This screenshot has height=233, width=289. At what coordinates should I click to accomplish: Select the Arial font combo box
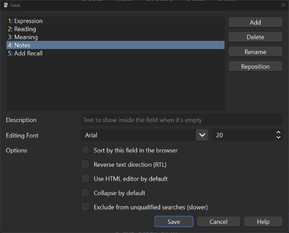click(x=144, y=135)
